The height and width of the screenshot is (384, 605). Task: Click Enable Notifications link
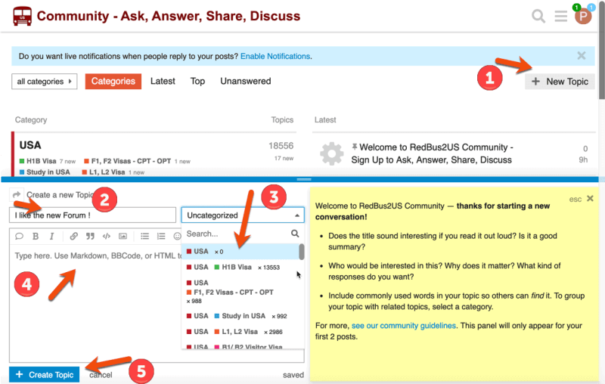click(275, 56)
